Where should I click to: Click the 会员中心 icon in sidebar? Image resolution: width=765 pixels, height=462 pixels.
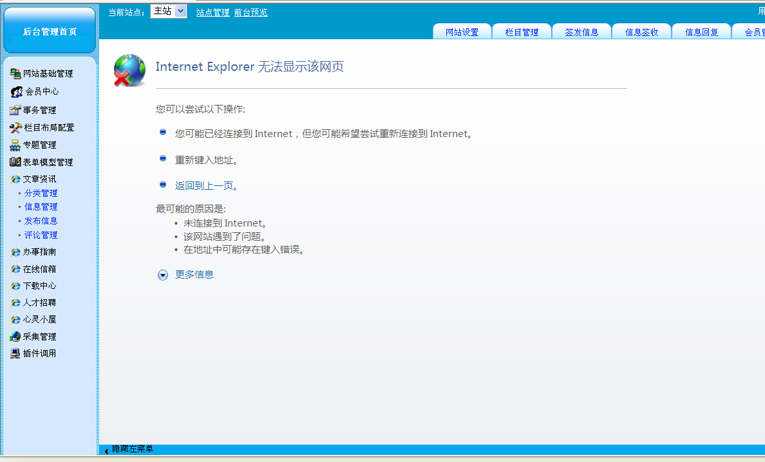(17, 92)
